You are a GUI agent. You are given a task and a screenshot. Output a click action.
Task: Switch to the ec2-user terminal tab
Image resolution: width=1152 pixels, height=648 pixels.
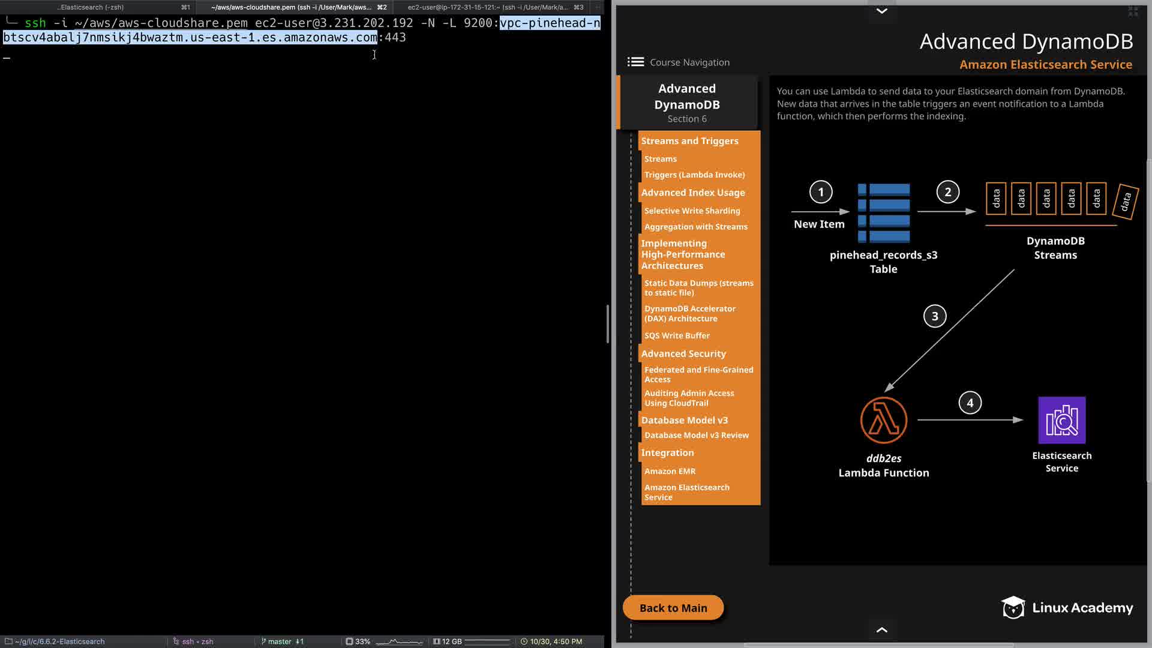coord(487,7)
